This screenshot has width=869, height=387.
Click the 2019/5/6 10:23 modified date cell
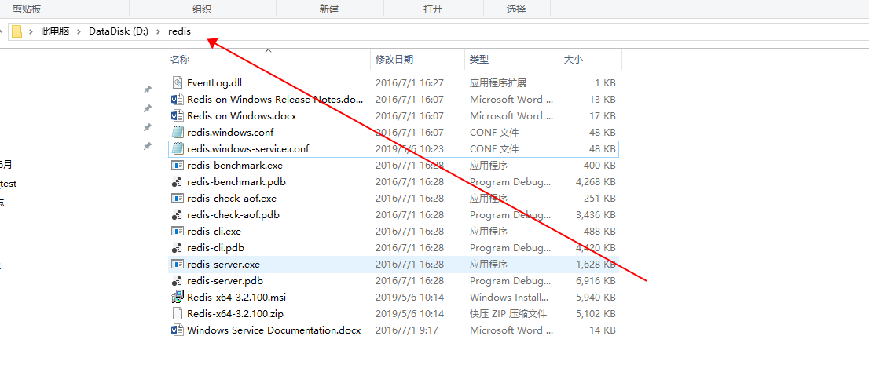(x=409, y=149)
